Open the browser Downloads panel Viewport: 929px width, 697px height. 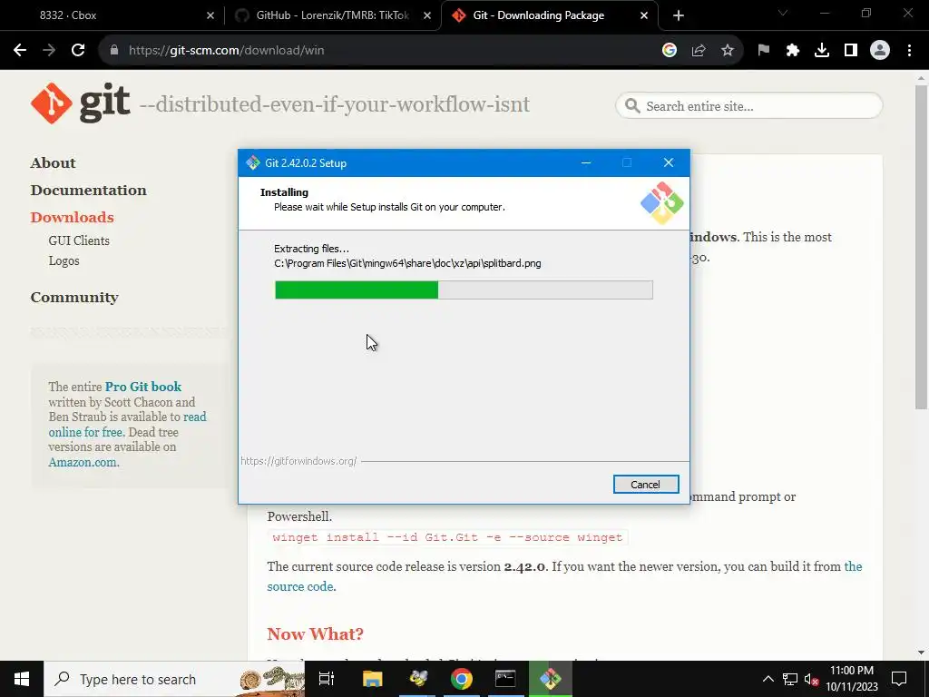point(822,51)
